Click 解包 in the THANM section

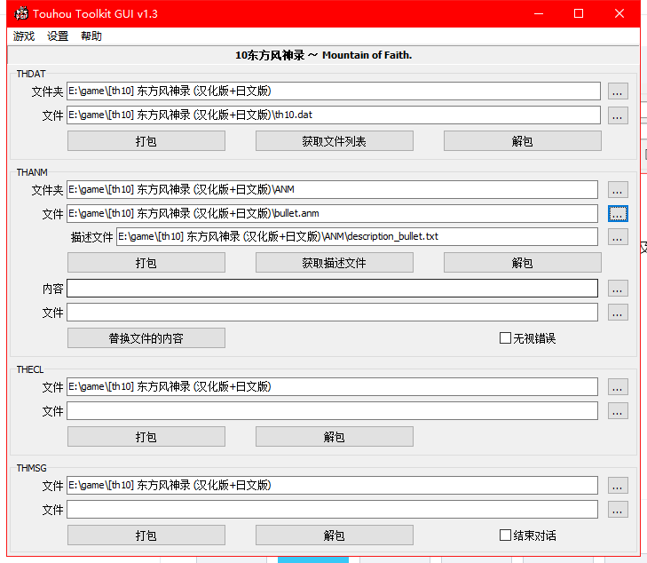[x=523, y=263]
